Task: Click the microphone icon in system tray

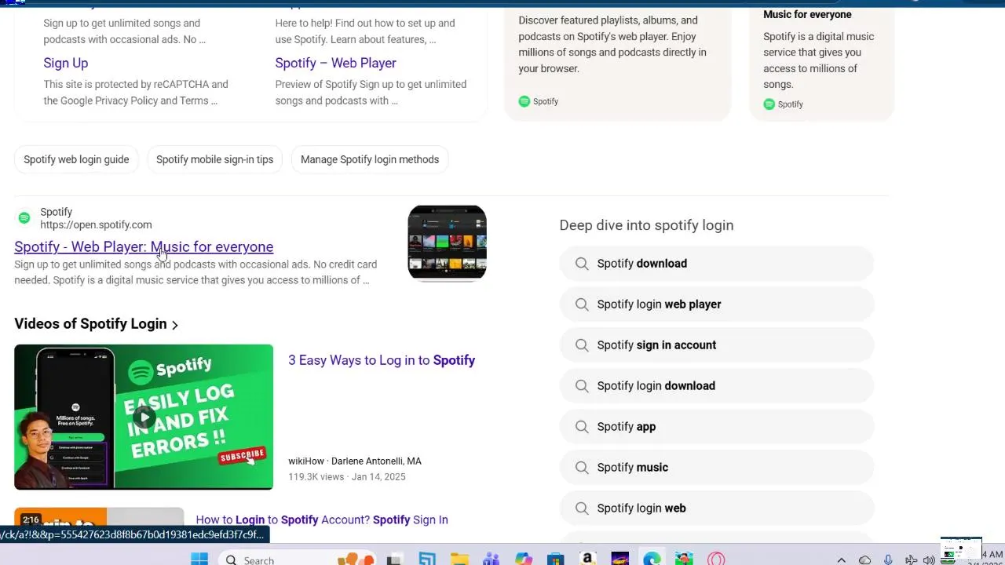Action: point(888,560)
